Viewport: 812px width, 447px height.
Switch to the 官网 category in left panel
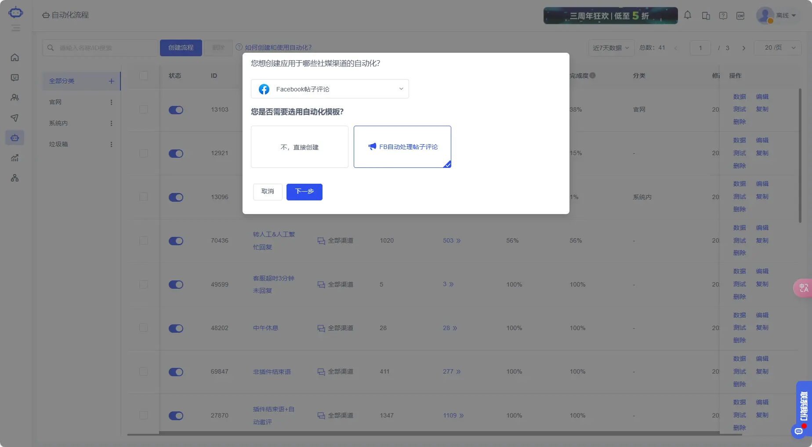tap(55, 102)
